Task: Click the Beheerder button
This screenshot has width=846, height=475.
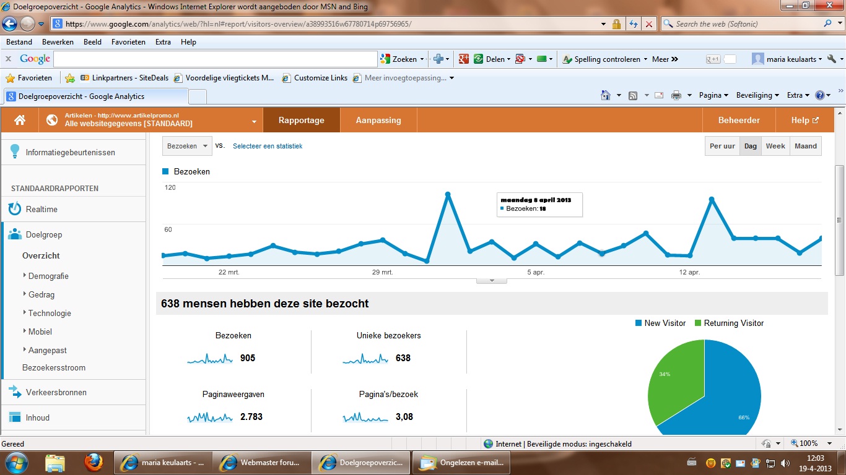Action: (x=739, y=121)
